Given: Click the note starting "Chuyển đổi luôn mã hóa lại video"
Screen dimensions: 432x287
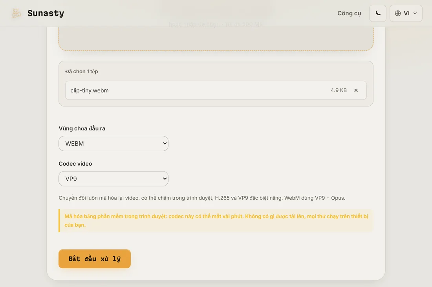Looking at the screenshot, I should tap(202, 198).
